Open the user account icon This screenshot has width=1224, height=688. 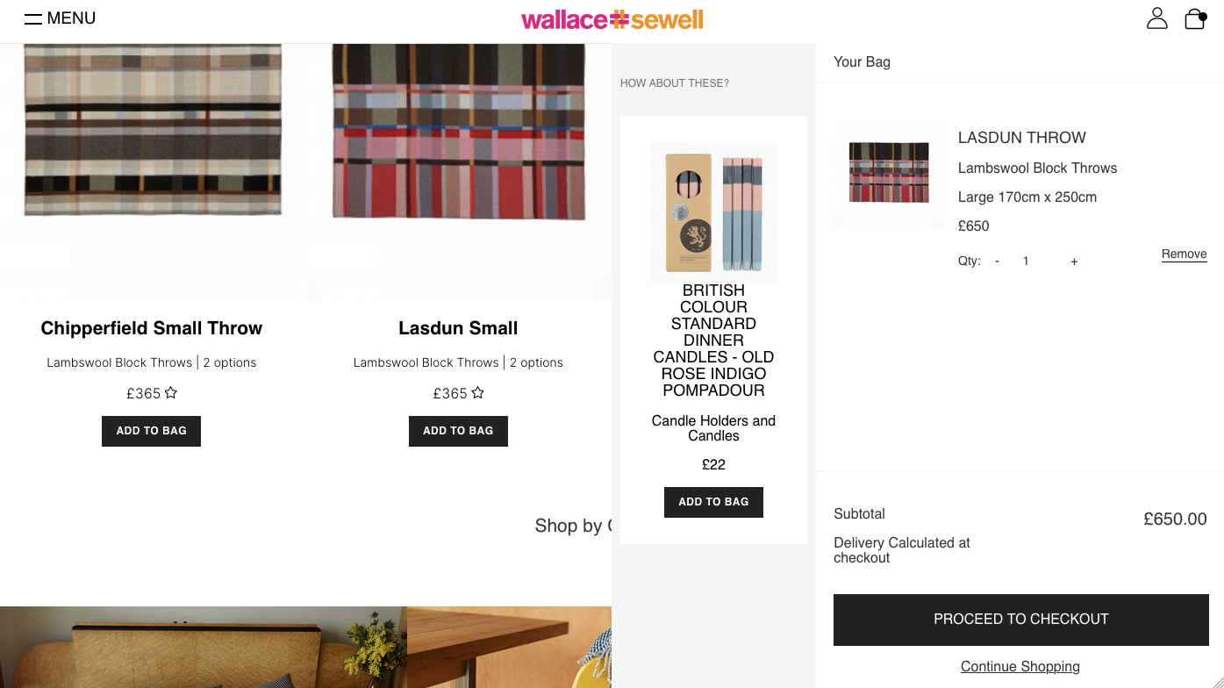click(x=1157, y=18)
